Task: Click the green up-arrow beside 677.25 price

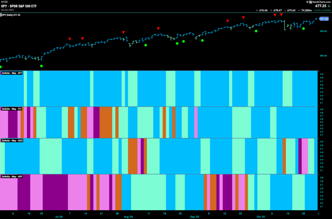Action: tap(329, 6)
